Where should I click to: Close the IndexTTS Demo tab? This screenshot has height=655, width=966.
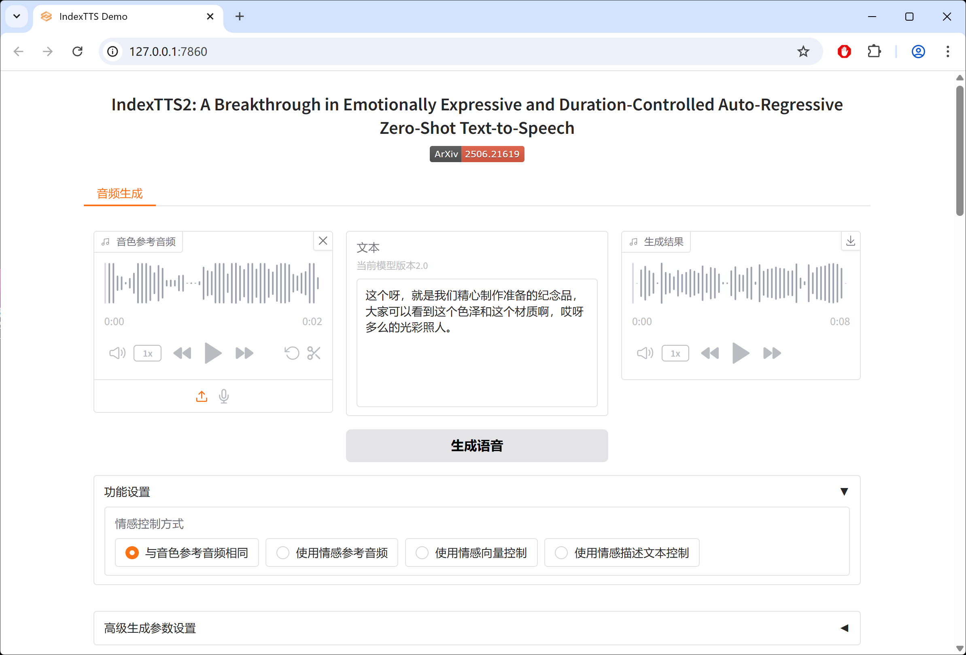click(210, 17)
